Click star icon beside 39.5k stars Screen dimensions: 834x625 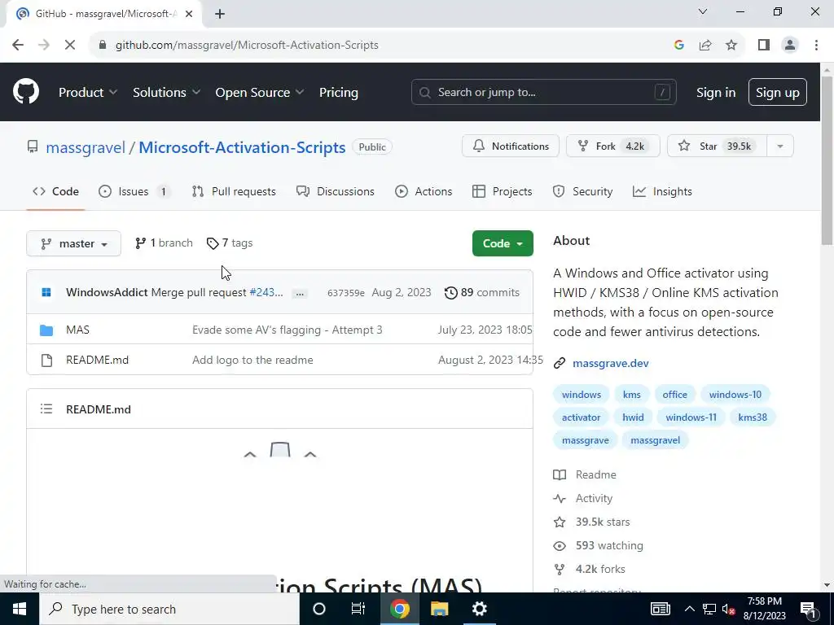click(x=560, y=522)
